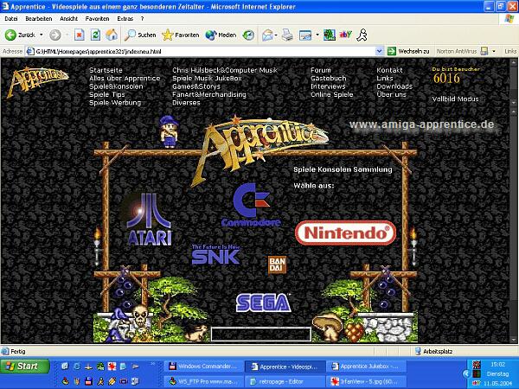Select the SEGA logo
The height and width of the screenshot is (389, 519).
coord(264,303)
